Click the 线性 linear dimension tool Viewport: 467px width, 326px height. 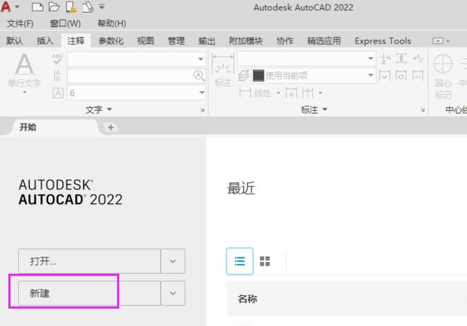pyautogui.click(x=255, y=93)
